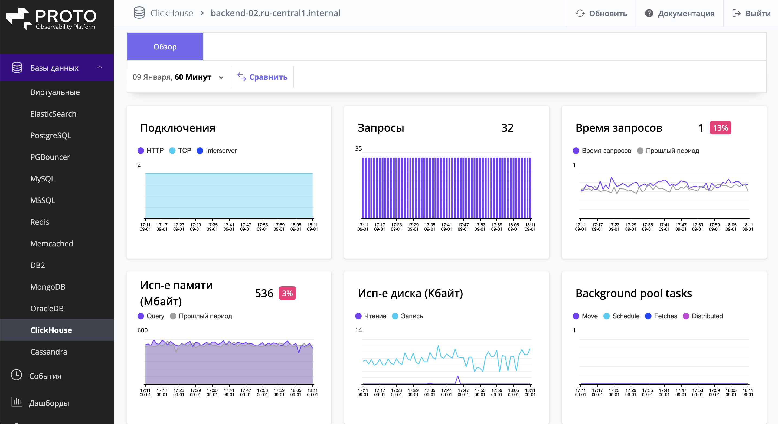The height and width of the screenshot is (424, 778).
Task: Click the TCP legend color dot
Action: [x=172, y=151]
